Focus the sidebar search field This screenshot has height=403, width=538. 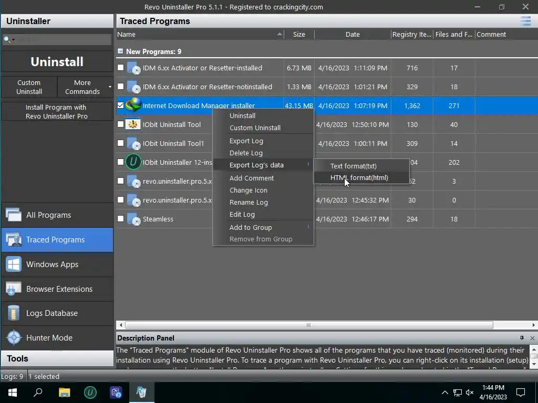pyautogui.click(x=64, y=39)
